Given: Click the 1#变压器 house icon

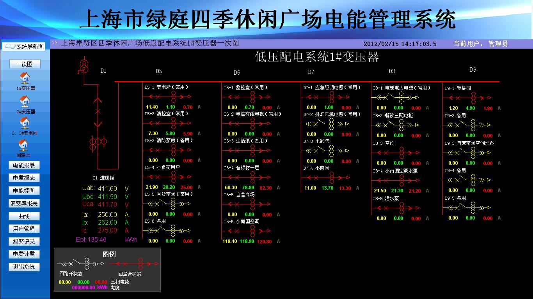Looking at the screenshot, I should point(24,77).
